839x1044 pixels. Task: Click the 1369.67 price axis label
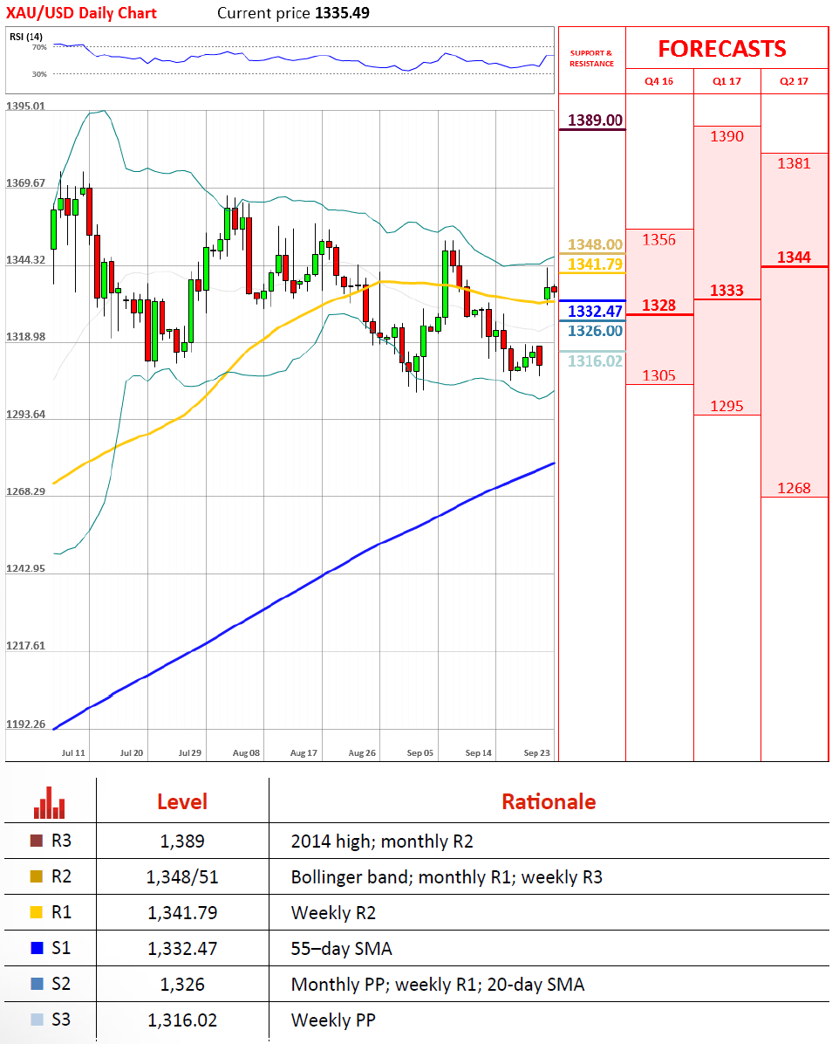pyautogui.click(x=25, y=182)
